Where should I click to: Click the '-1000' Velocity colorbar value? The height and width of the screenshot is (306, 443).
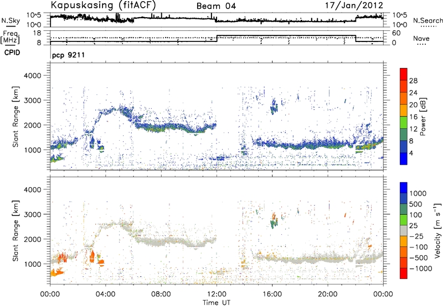(x=421, y=268)
